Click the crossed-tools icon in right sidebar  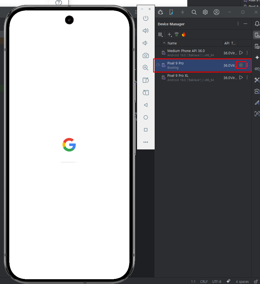click(257, 80)
